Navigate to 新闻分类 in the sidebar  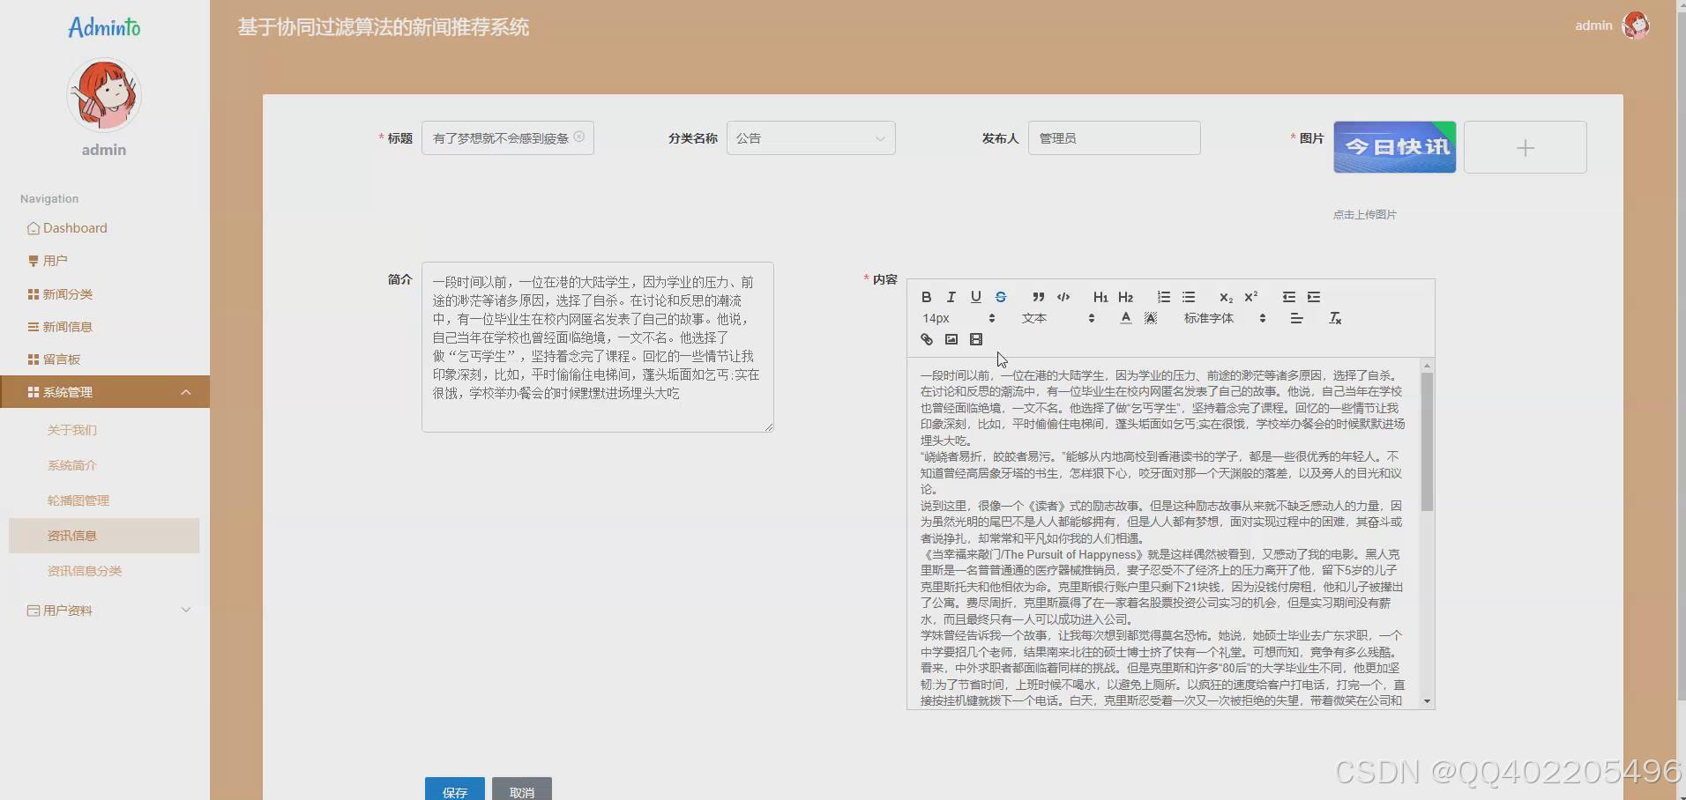click(x=67, y=293)
